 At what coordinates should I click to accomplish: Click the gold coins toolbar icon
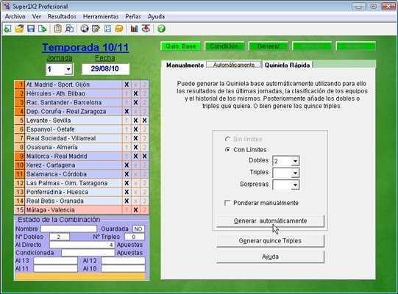(118, 29)
